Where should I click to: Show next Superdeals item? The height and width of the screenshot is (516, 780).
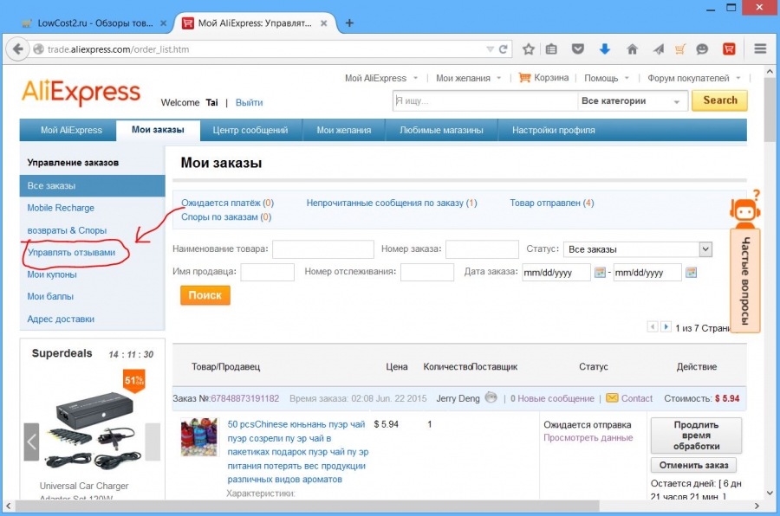point(153,442)
